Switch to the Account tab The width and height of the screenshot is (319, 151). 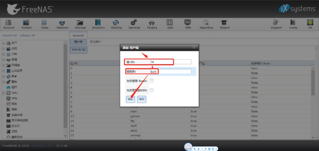click(x=78, y=35)
